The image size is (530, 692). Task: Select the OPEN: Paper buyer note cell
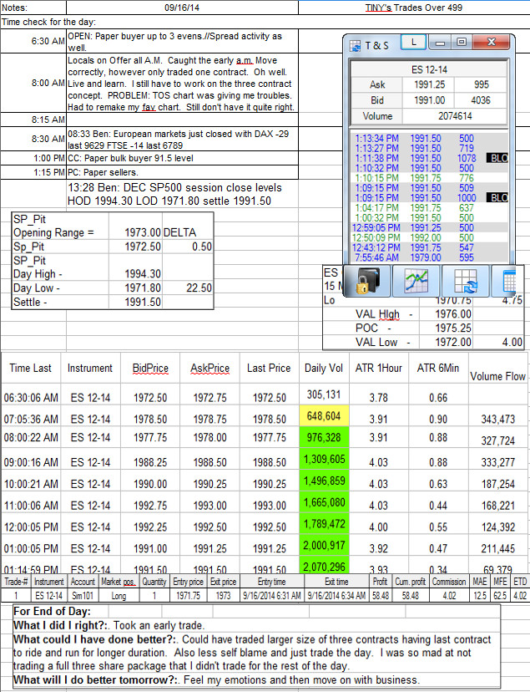pyautogui.click(x=183, y=42)
